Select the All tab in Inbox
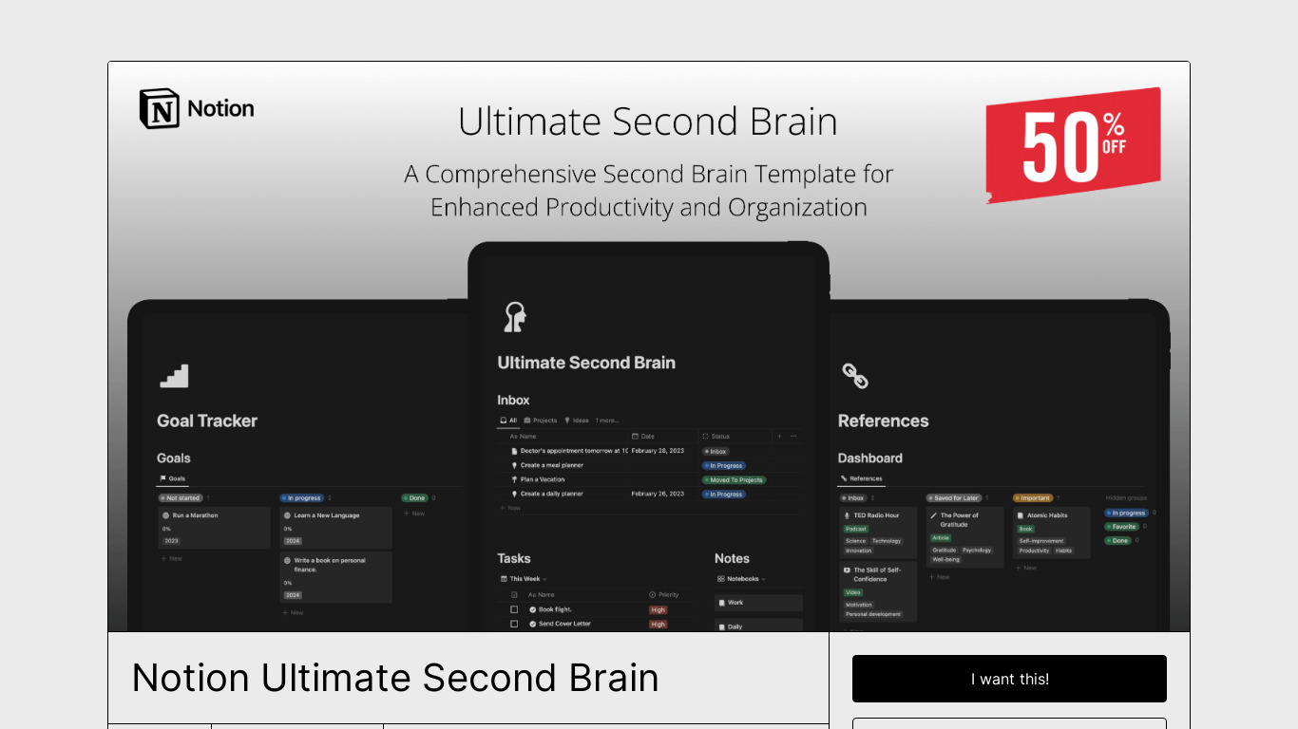Viewport: 1298px width, 729px height. click(508, 420)
